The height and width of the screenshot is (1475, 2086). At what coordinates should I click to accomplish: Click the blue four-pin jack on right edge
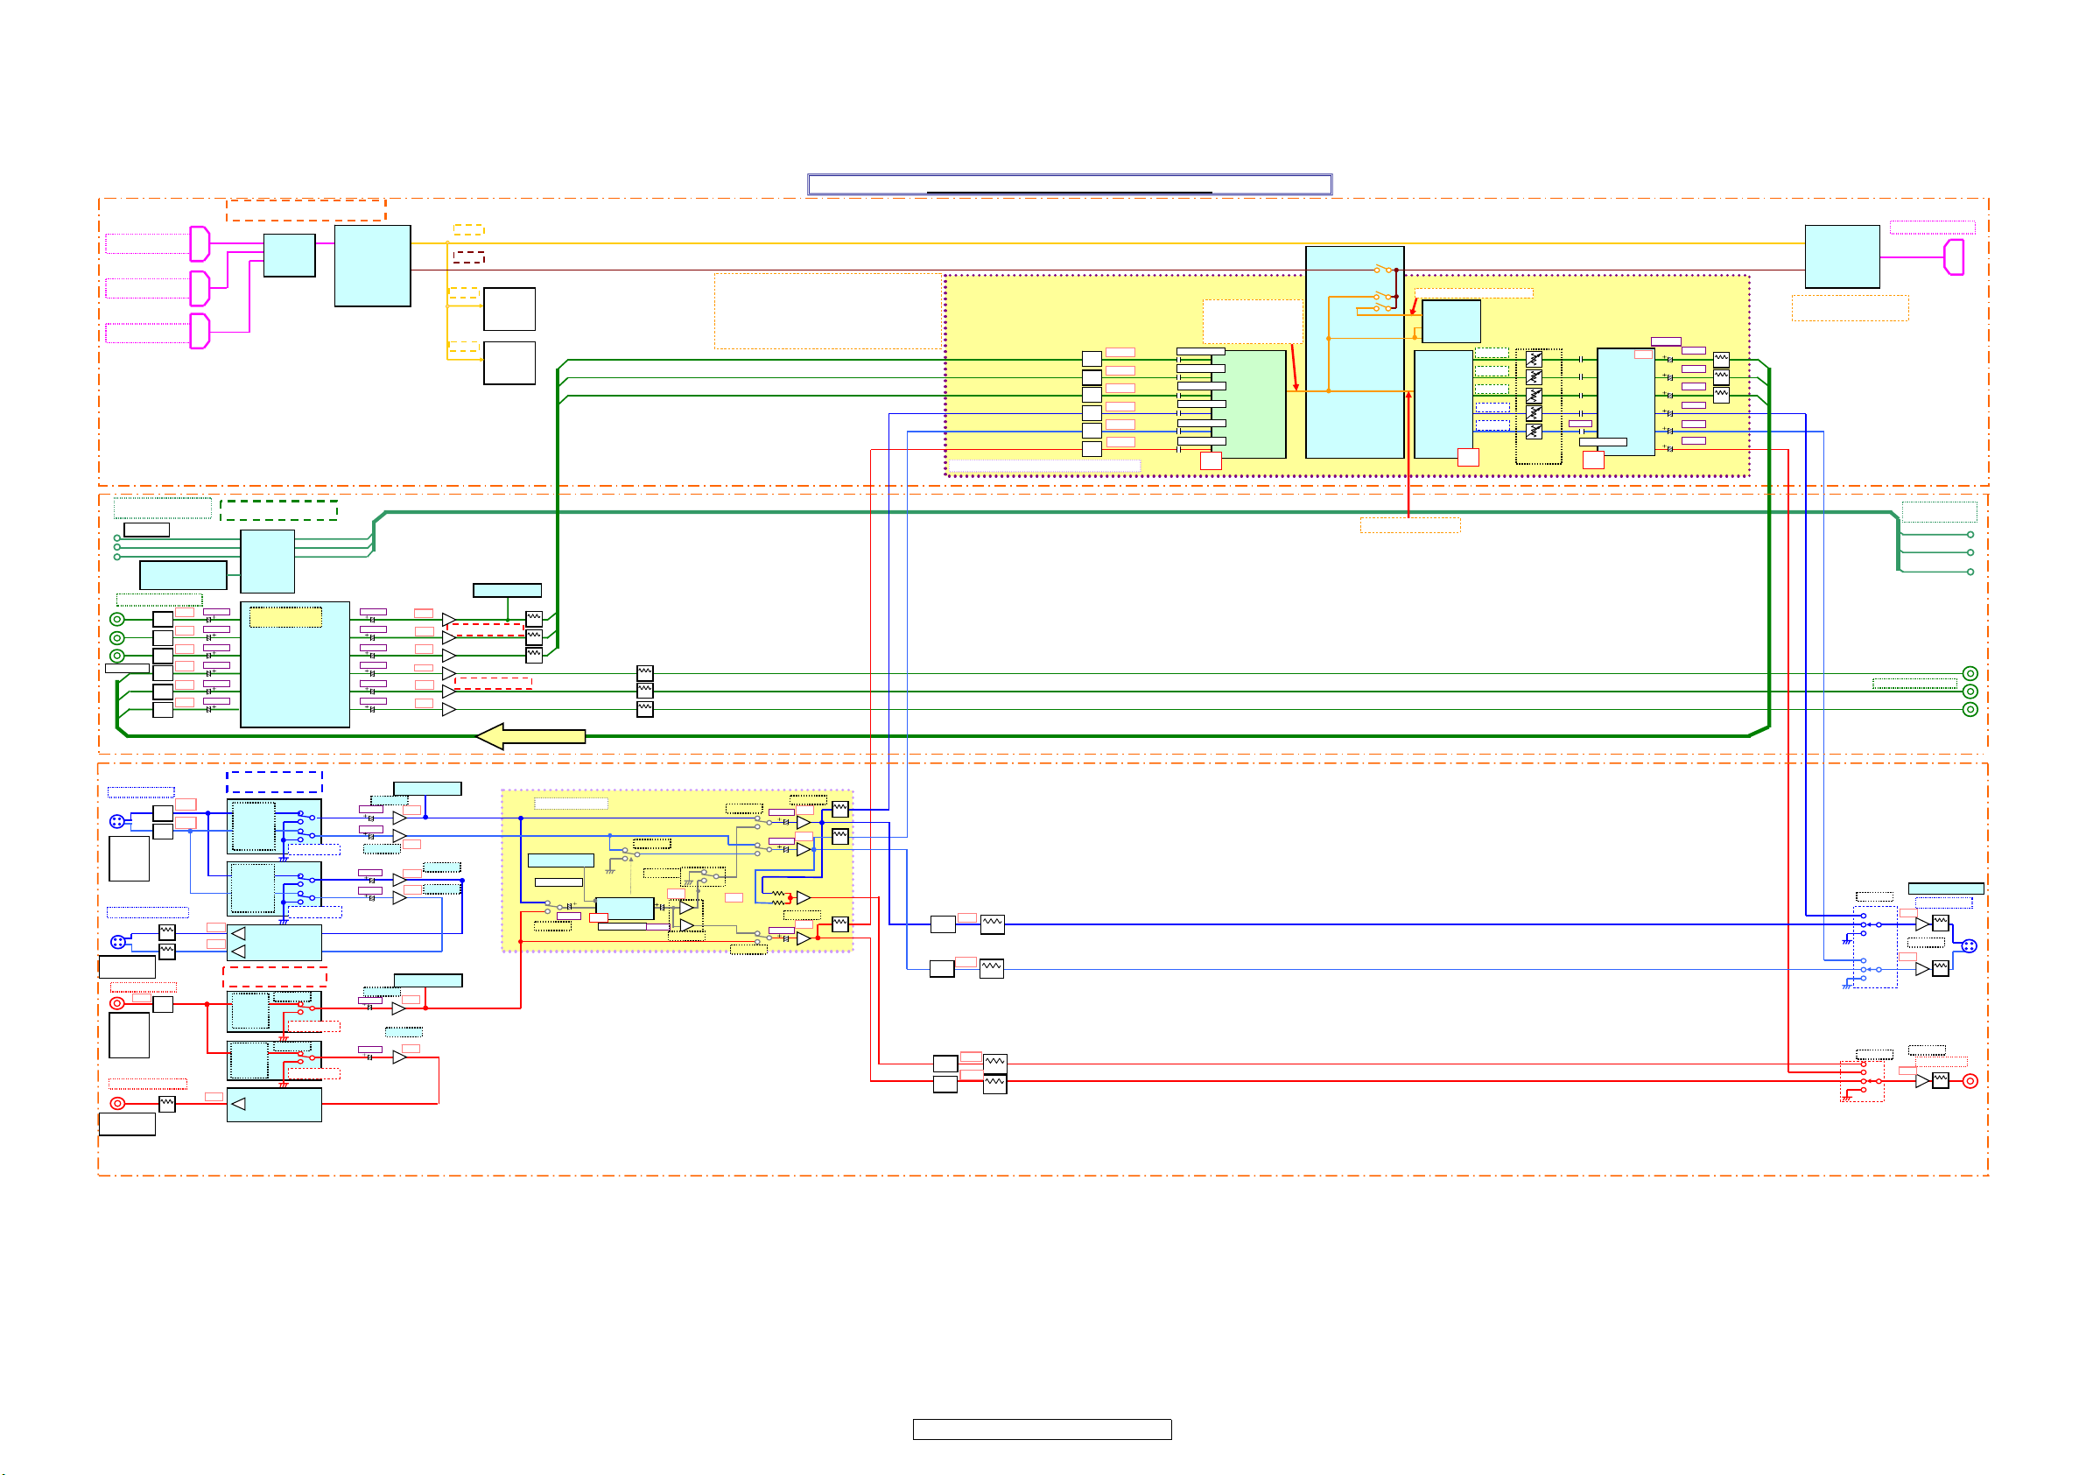click(1969, 946)
